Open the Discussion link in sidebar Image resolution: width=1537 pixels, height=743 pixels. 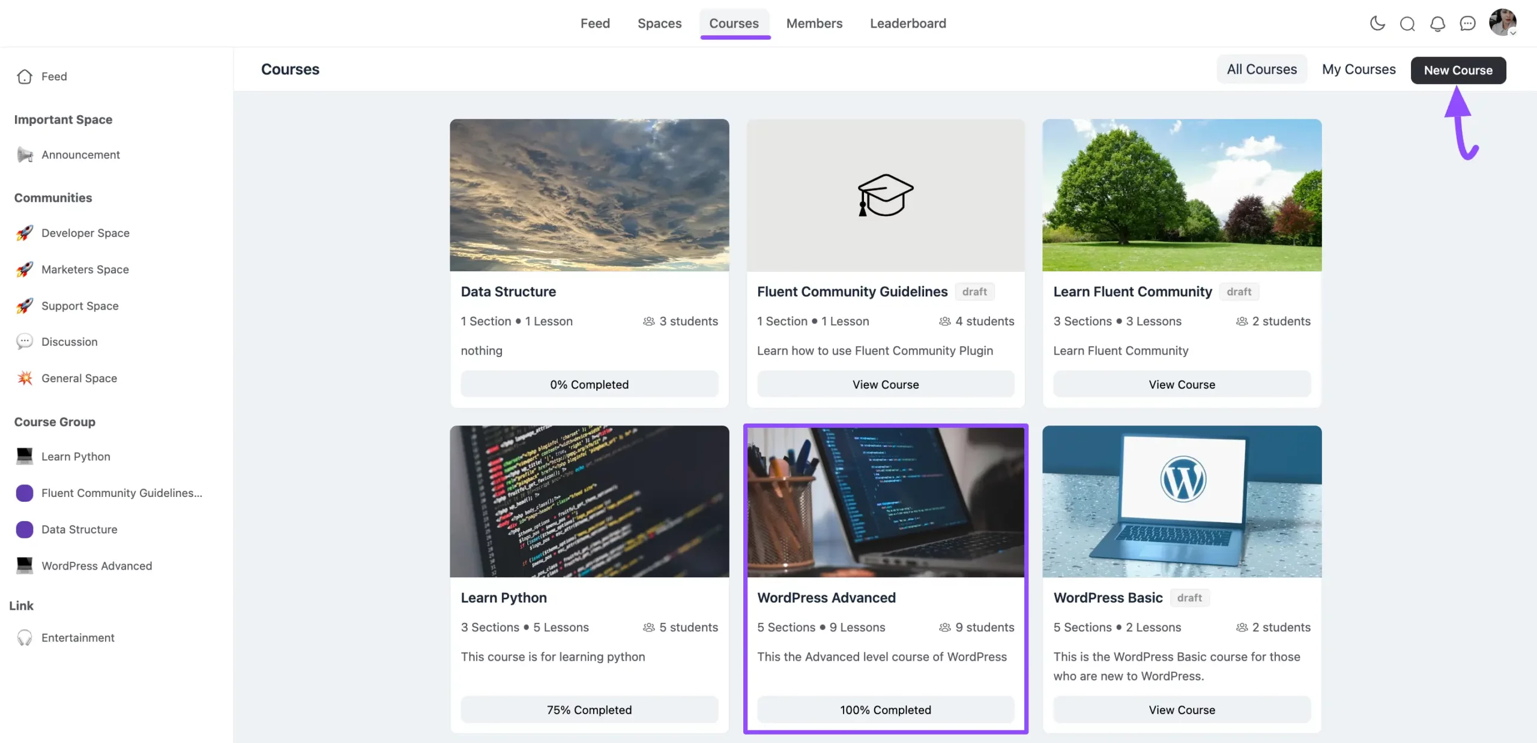pyautogui.click(x=69, y=342)
